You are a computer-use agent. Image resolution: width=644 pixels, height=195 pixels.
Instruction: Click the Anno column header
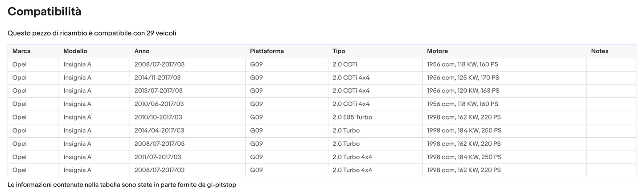click(x=142, y=51)
